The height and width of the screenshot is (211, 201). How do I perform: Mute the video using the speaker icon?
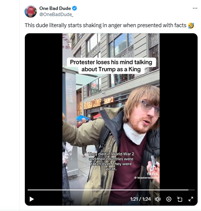(x=158, y=199)
